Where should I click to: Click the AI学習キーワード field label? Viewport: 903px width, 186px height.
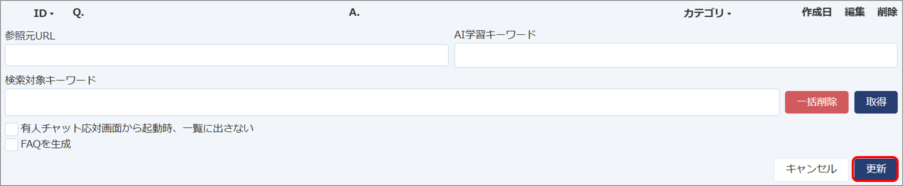[495, 35]
